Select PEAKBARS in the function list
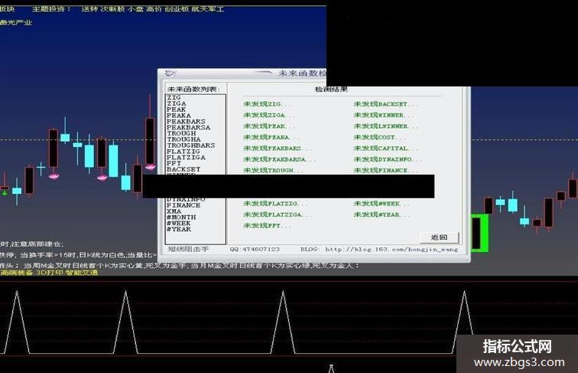Viewport: 578px width, 373px height. [186, 121]
